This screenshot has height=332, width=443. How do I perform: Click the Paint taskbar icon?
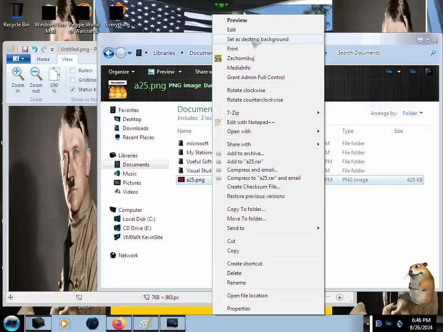(x=145, y=323)
